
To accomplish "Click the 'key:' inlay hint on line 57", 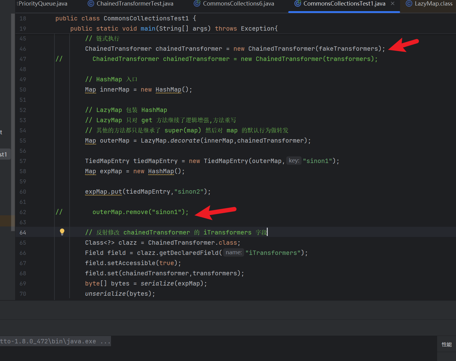I will 294,161.
